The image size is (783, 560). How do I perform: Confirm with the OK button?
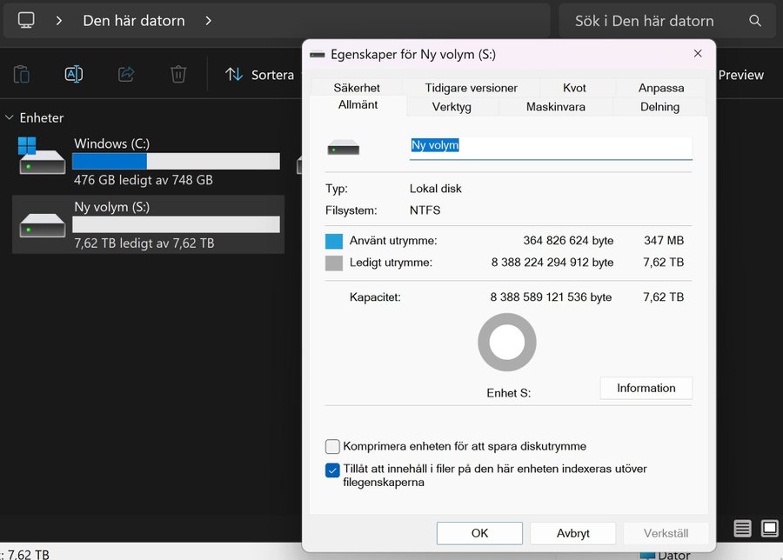(x=480, y=533)
